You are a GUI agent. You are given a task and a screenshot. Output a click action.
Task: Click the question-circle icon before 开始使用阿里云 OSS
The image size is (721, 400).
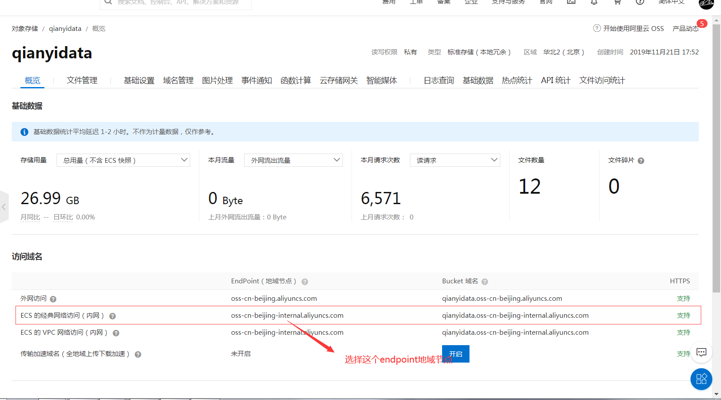(x=597, y=28)
